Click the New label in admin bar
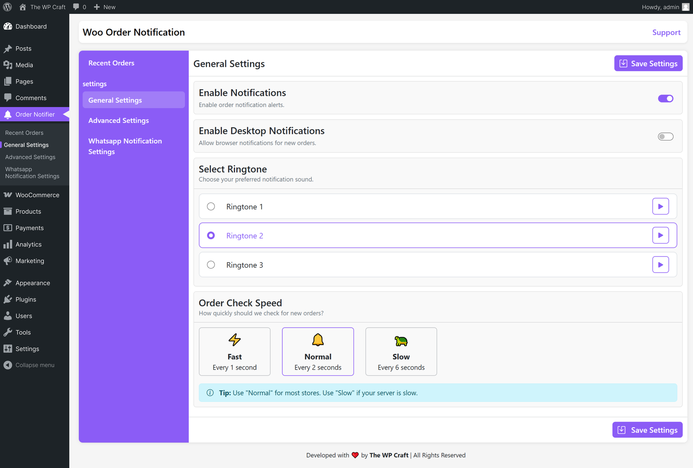The height and width of the screenshot is (468, 693). coord(110,7)
